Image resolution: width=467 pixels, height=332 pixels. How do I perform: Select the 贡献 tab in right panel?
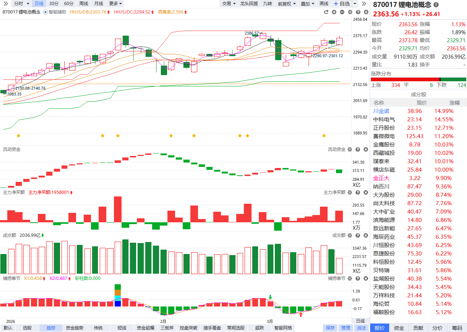coord(418,328)
